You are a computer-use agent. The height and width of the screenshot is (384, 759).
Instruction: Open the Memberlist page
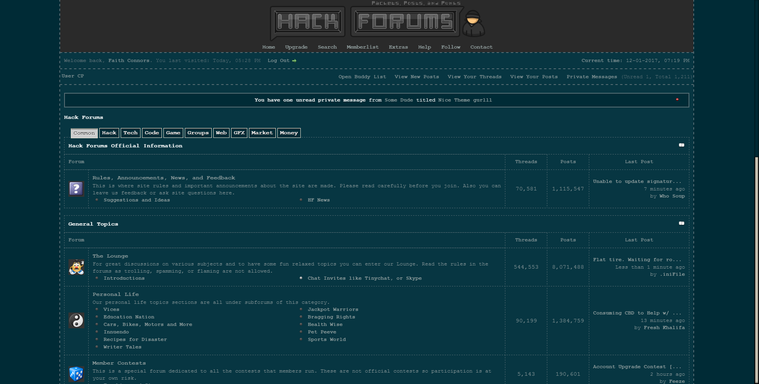pos(362,47)
